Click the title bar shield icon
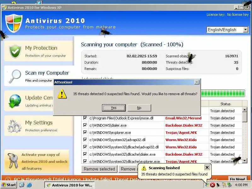This screenshot has width=252, height=189. 4,7
